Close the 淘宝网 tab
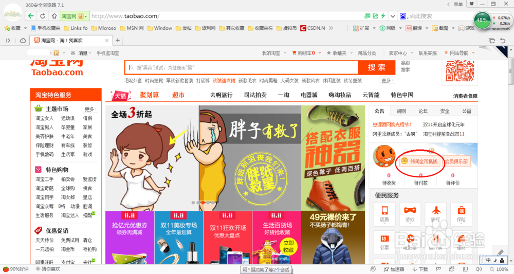Image resolution: width=514 pixels, height=274 pixels. coord(107,41)
